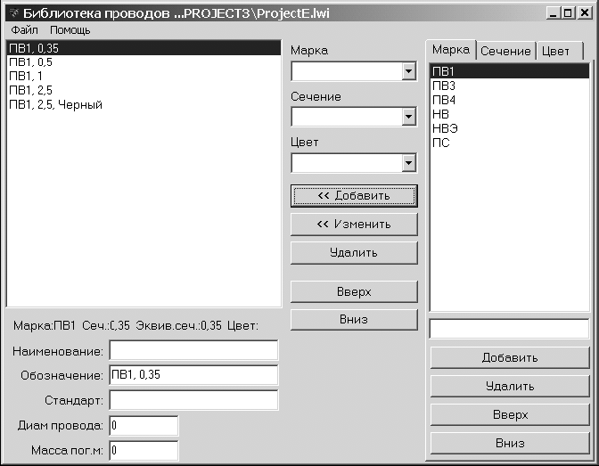Select wire row ПВ1, 0,35
Screen dimensions: 599x466
[x=144, y=48]
